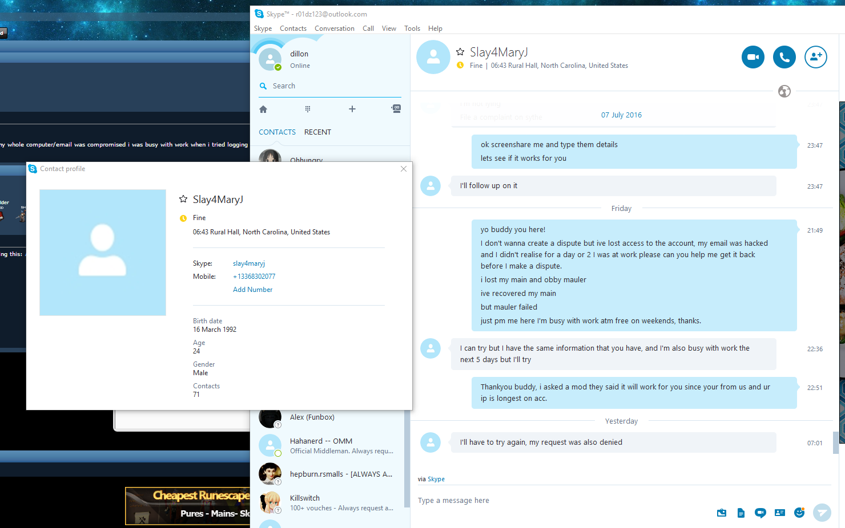This screenshot has width=845, height=528.
Task: Click the dillon Online status text
Action: (300, 66)
